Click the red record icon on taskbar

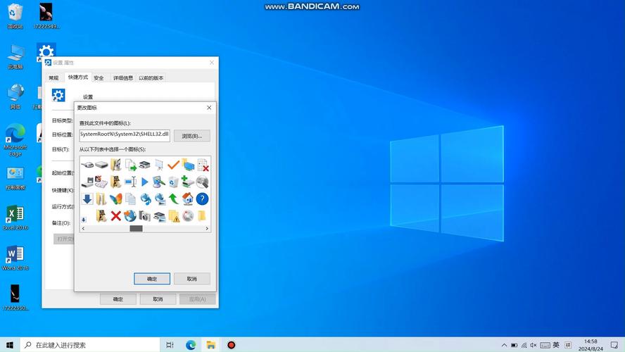[x=231, y=345]
